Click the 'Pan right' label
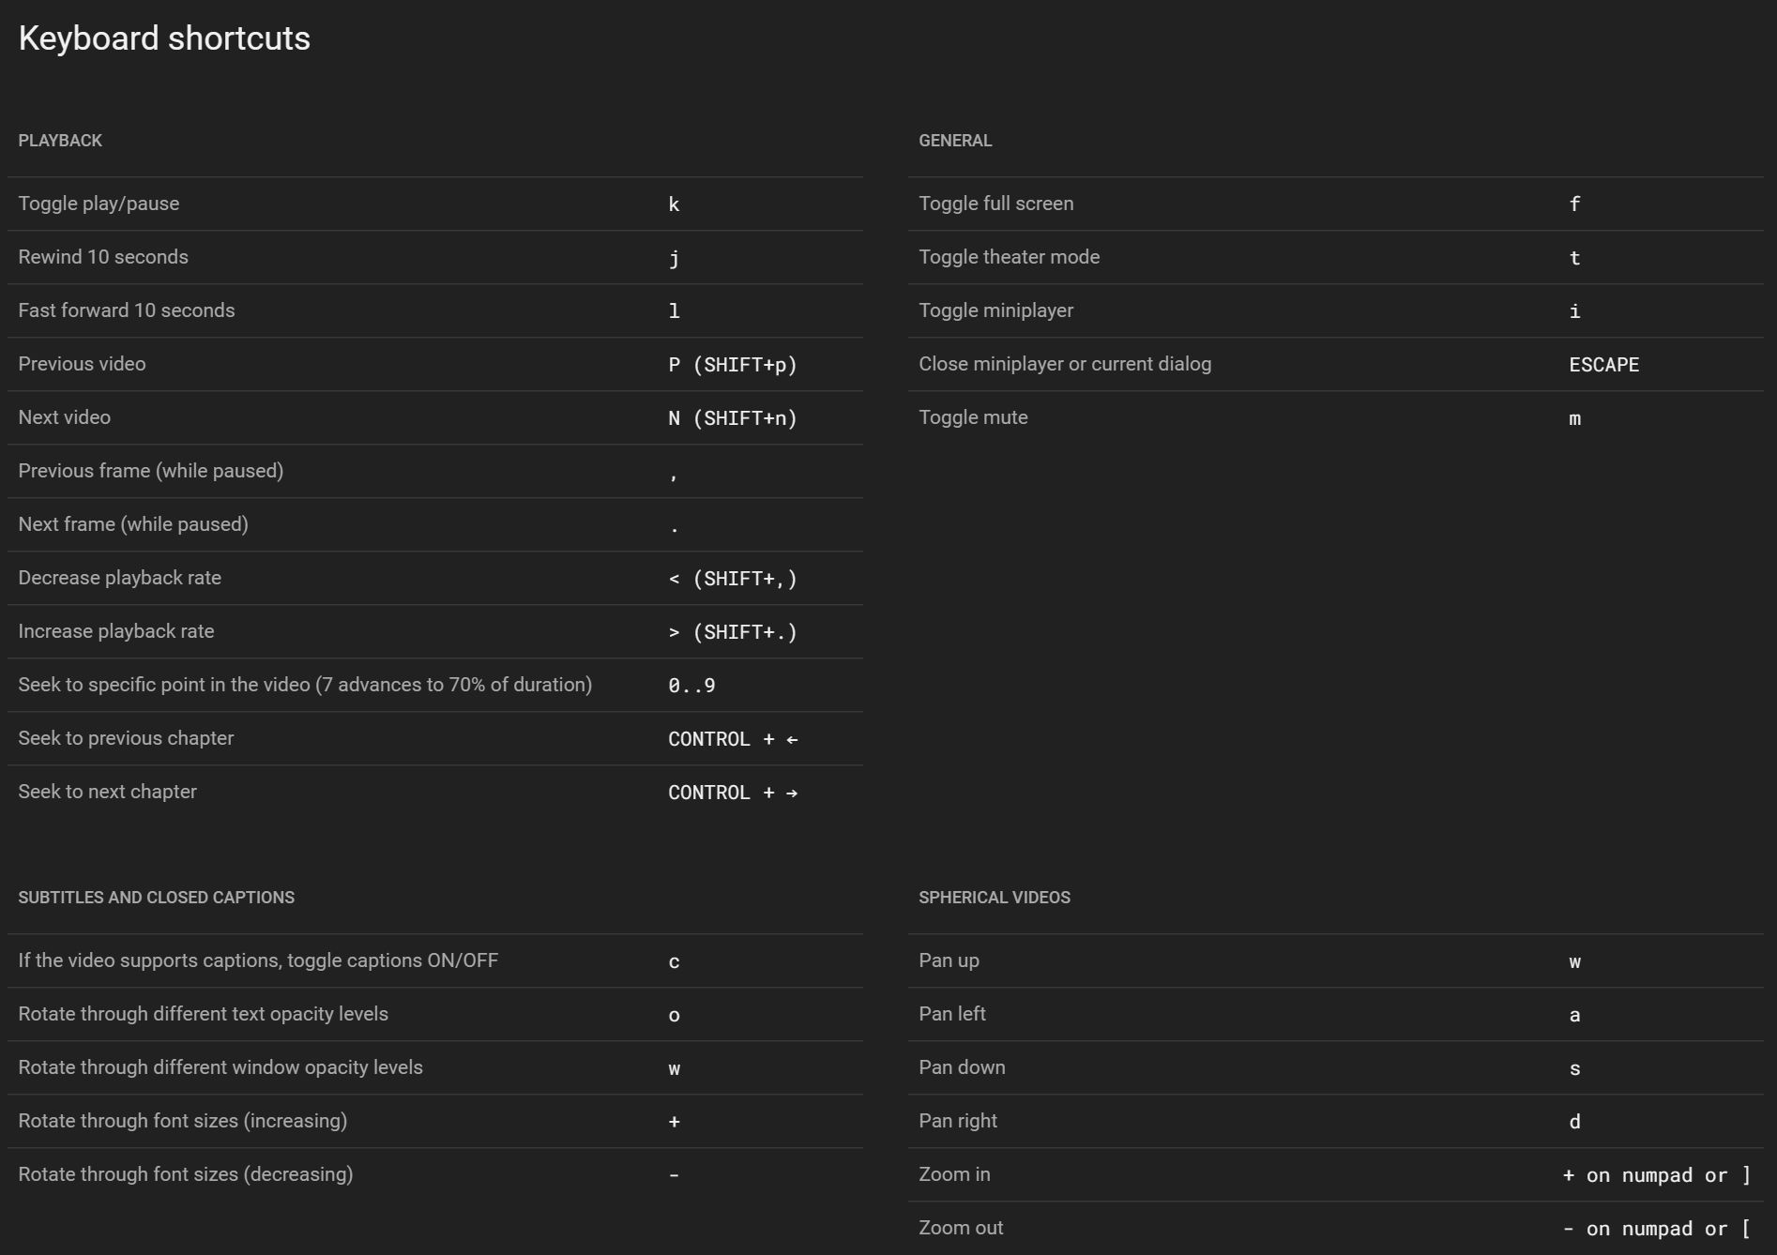The image size is (1777, 1255). tap(958, 1121)
